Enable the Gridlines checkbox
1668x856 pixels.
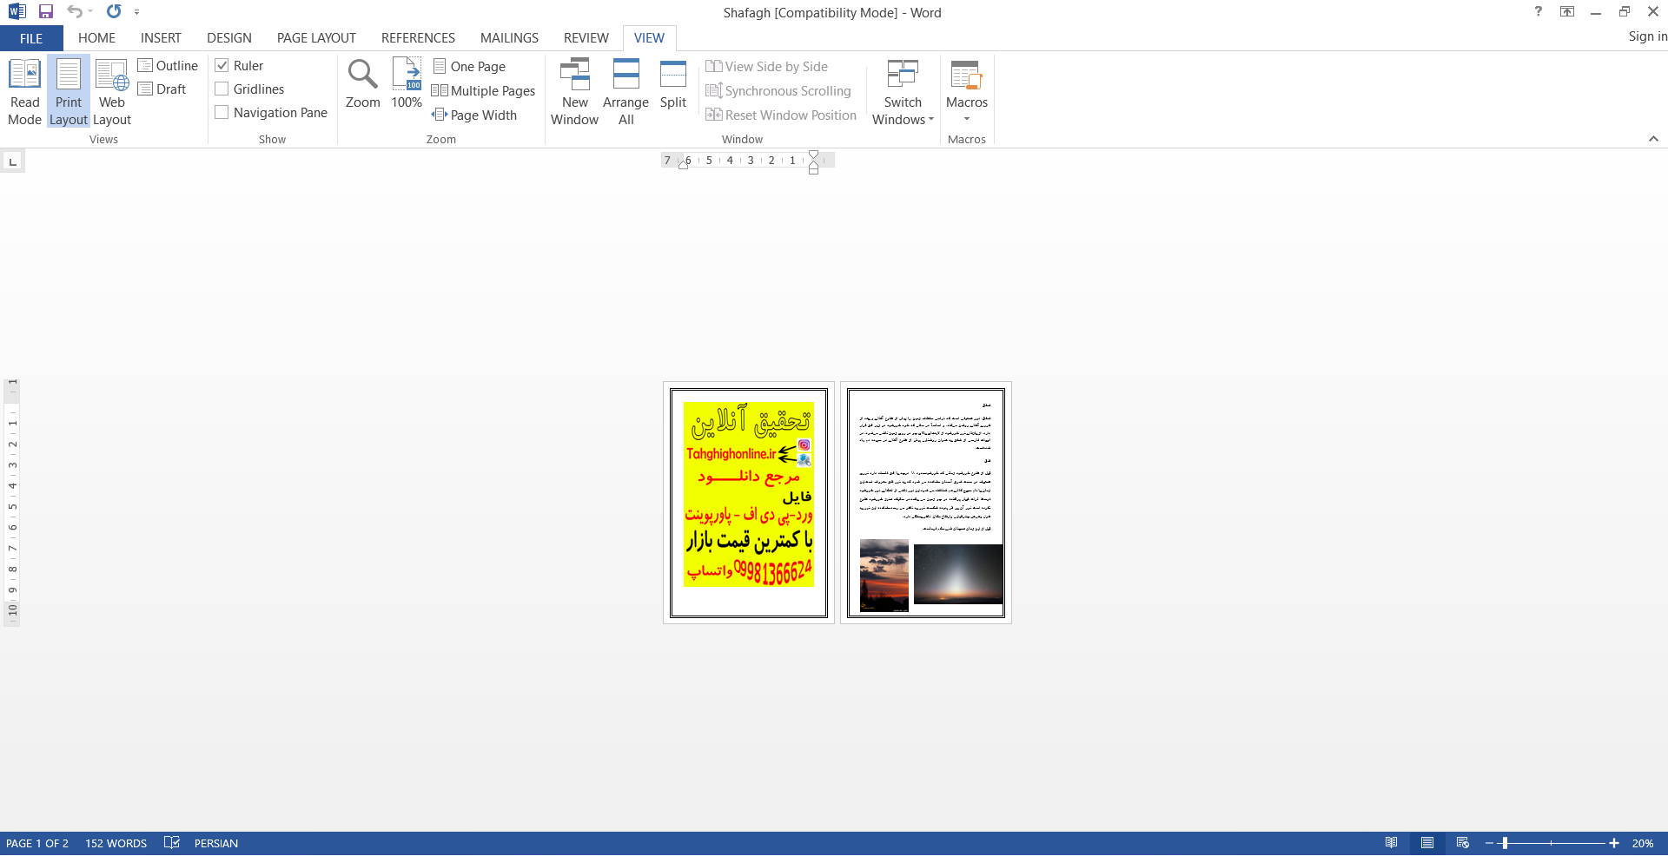point(222,89)
